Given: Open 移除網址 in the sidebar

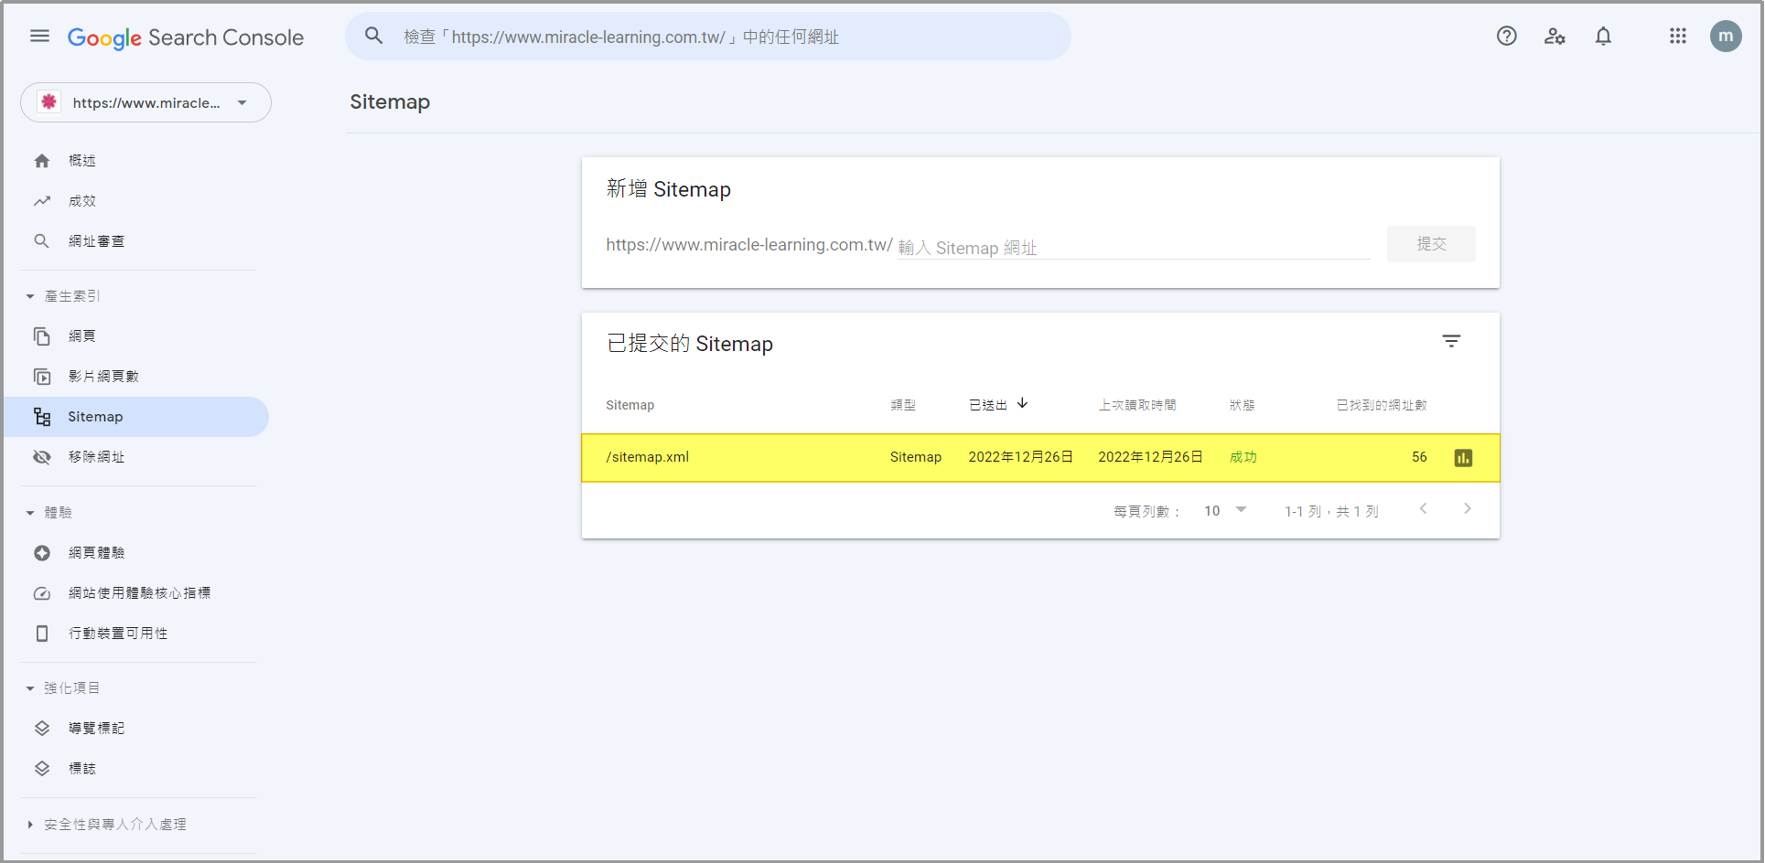Looking at the screenshot, I should pos(96,457).
